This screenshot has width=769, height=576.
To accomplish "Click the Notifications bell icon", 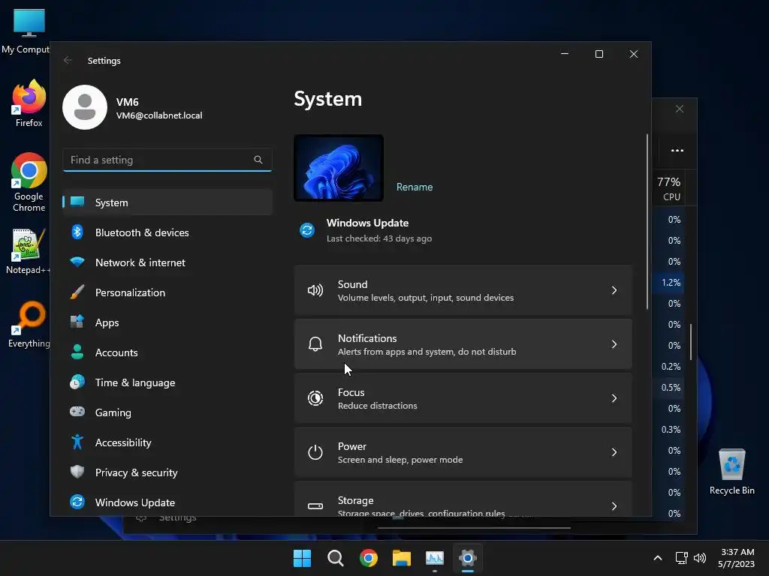I will click(315, 344).
